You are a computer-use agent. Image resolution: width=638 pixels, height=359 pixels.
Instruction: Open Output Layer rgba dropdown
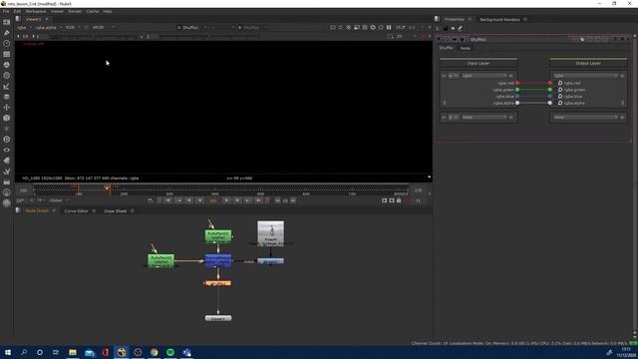coord(585,76)
